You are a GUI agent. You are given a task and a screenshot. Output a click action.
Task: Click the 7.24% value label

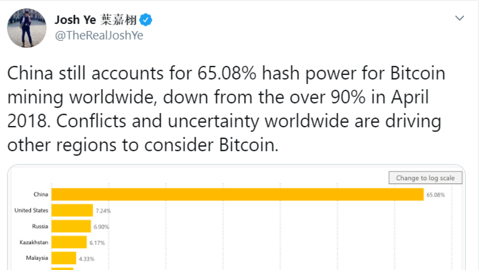tap(103, 211)
